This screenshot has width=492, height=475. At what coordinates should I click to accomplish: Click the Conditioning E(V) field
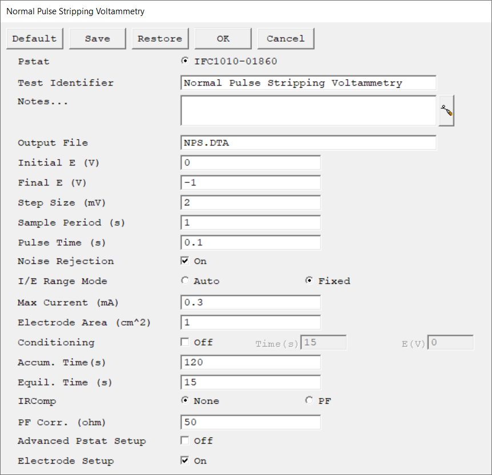coord(450,342)
